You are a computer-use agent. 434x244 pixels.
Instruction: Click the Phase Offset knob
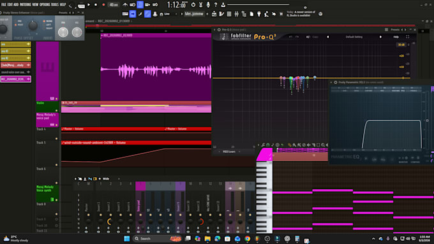[33, 25]
